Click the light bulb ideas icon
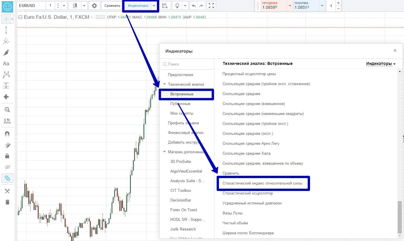404x241 pixels. coord(177,6)
